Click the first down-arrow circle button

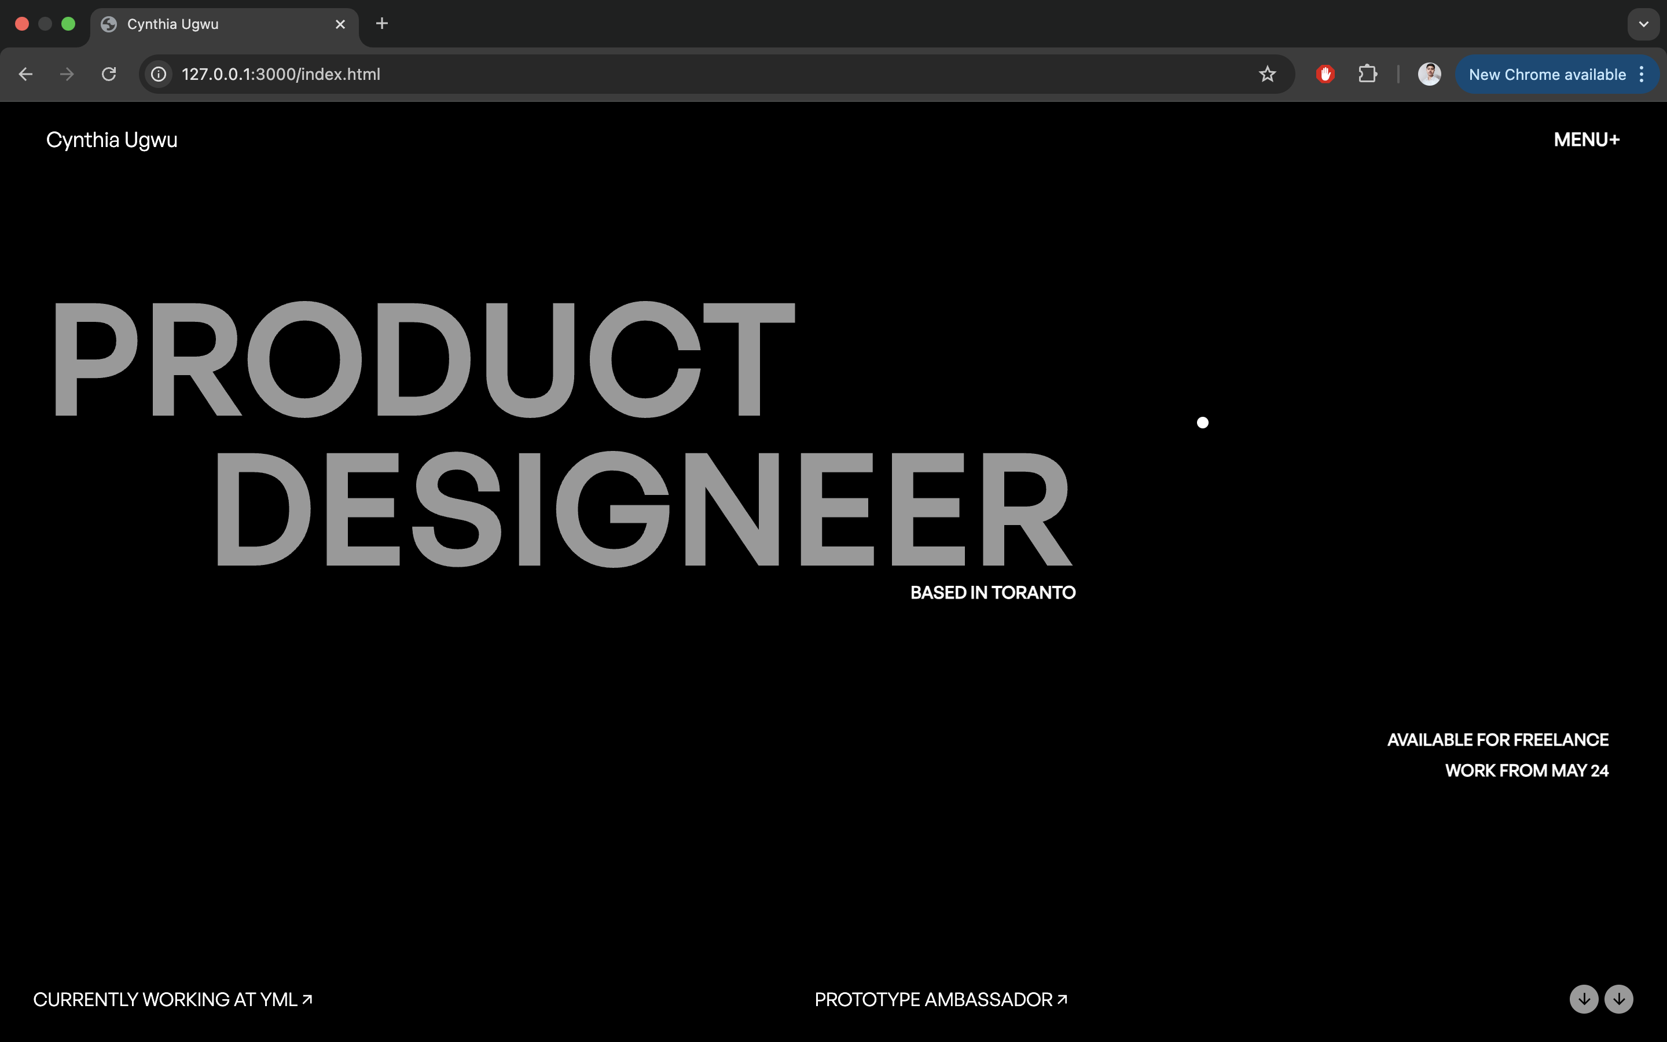coord(1584,999)
